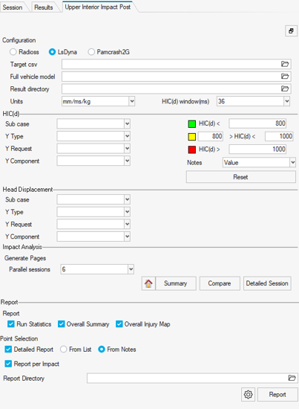Toggle the Report per Impact checkbox
This screenshot has width=299, height=409.
click(x=8, y=364)
